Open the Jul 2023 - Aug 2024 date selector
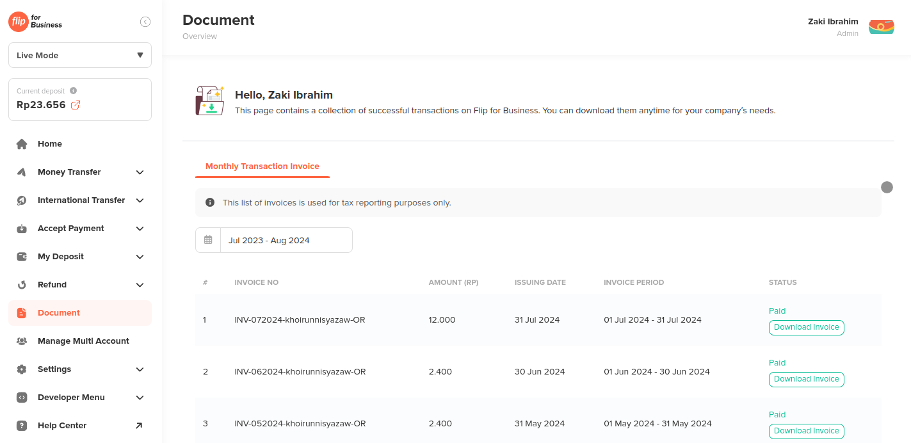Image resolution: width=911 pixels, height=443 pixels. pyautogui.click(x=286, y=239)
